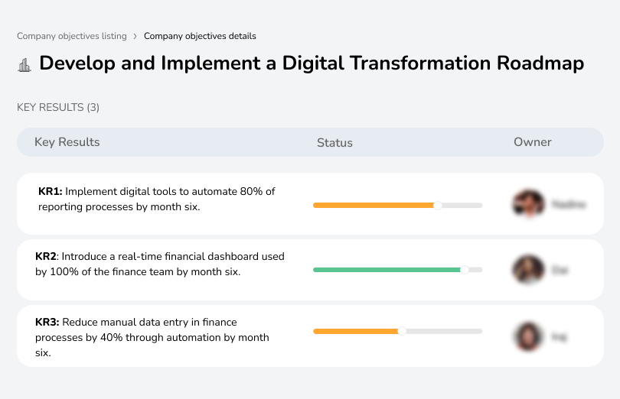The width and height of the screenshot is (620, 399).
Task: Click the KR3 orange progress slider handle
Action: point(402,331)
